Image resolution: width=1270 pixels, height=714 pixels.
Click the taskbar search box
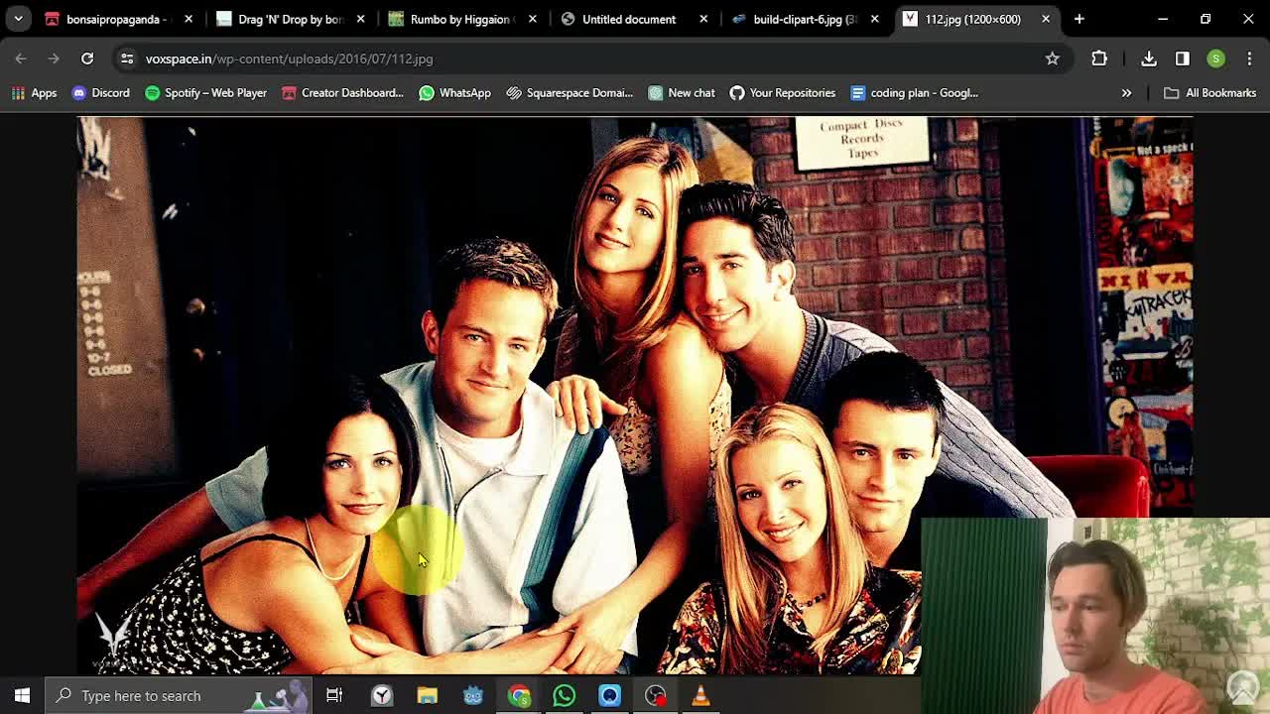[180, 695]
